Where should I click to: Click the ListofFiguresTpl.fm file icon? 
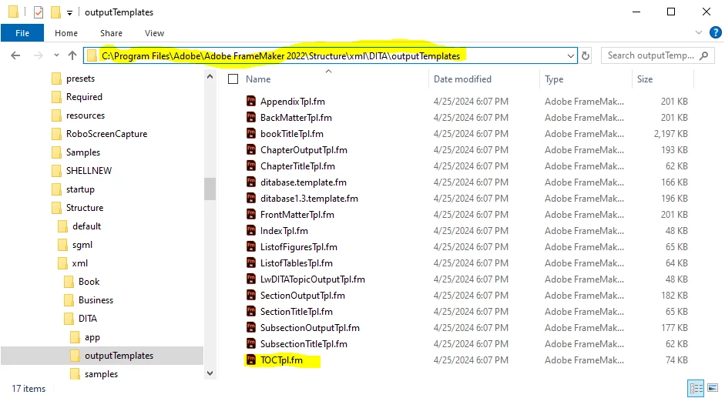coord(251,247)
